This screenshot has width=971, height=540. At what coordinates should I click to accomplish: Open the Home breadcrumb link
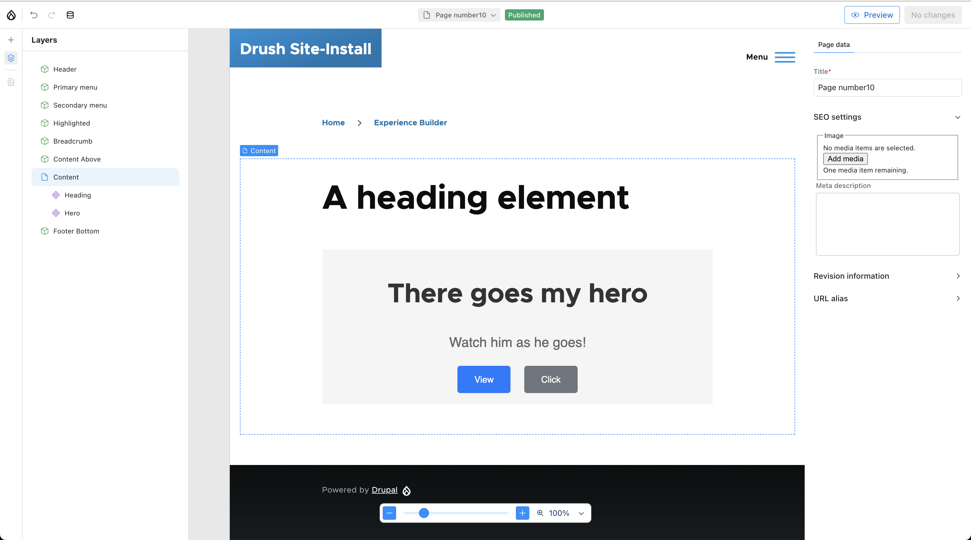point(333,123)
